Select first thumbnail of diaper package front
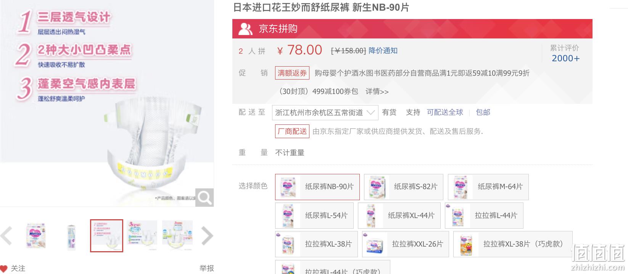Screen dimensions: 628x274 (x=36, y=236)
